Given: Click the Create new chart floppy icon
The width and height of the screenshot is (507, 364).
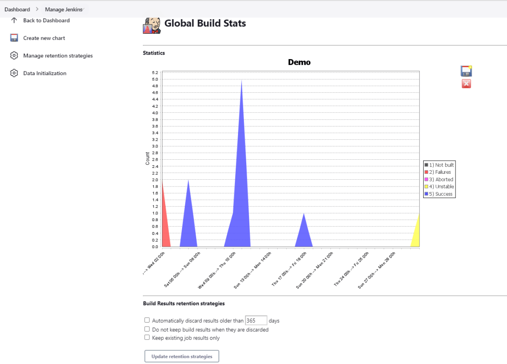Looking at the screenshot, I should click(x=14, y=38).
